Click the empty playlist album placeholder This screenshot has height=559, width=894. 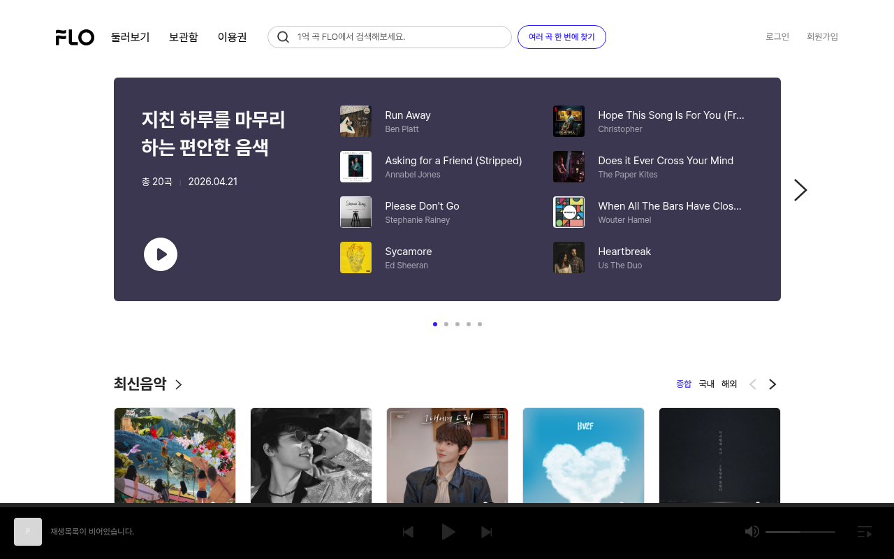point(28,532)
